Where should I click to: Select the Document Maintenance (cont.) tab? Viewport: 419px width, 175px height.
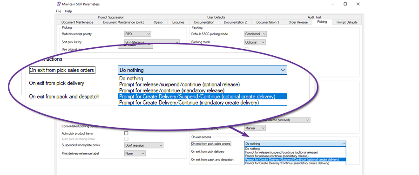tap(124, 22)
